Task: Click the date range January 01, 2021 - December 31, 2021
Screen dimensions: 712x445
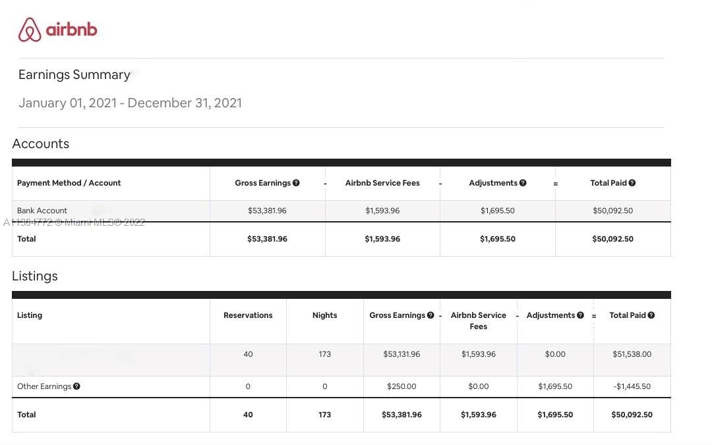Action: coord(130,103)
